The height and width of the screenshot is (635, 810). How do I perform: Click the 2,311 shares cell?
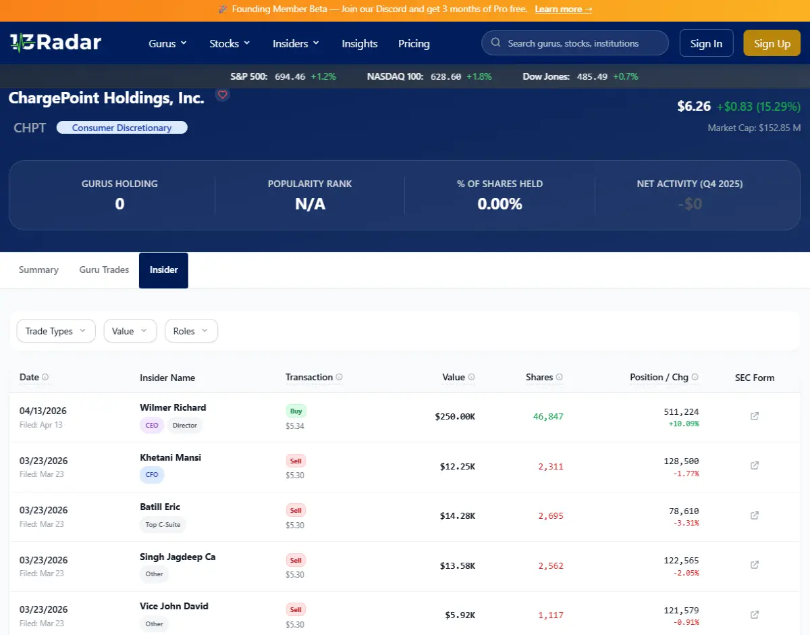point(551,467)
